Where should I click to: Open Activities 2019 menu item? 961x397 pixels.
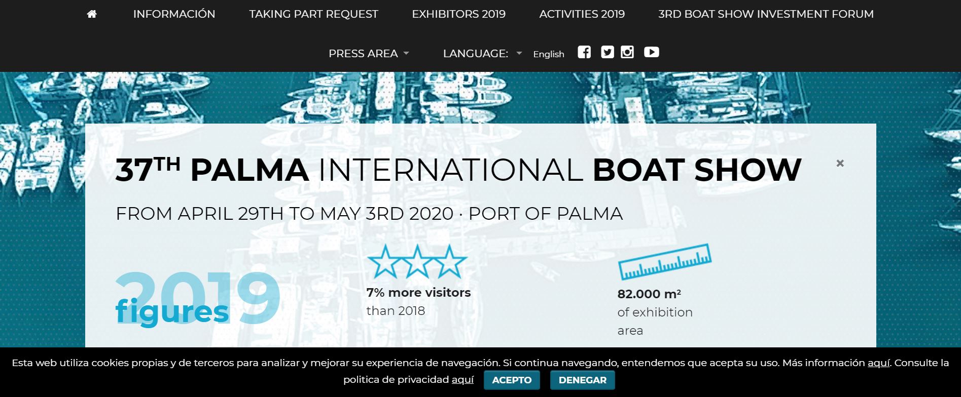(582, 14)
